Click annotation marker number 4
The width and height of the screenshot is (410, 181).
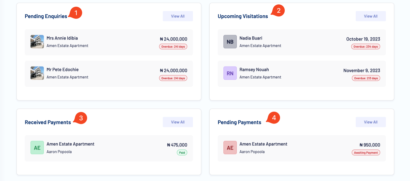coord(274,118)
